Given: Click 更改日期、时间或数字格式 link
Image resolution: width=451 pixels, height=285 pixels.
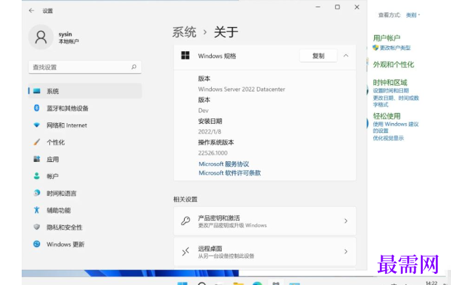Looking at the screenshot, I should [x=396, y=101].
